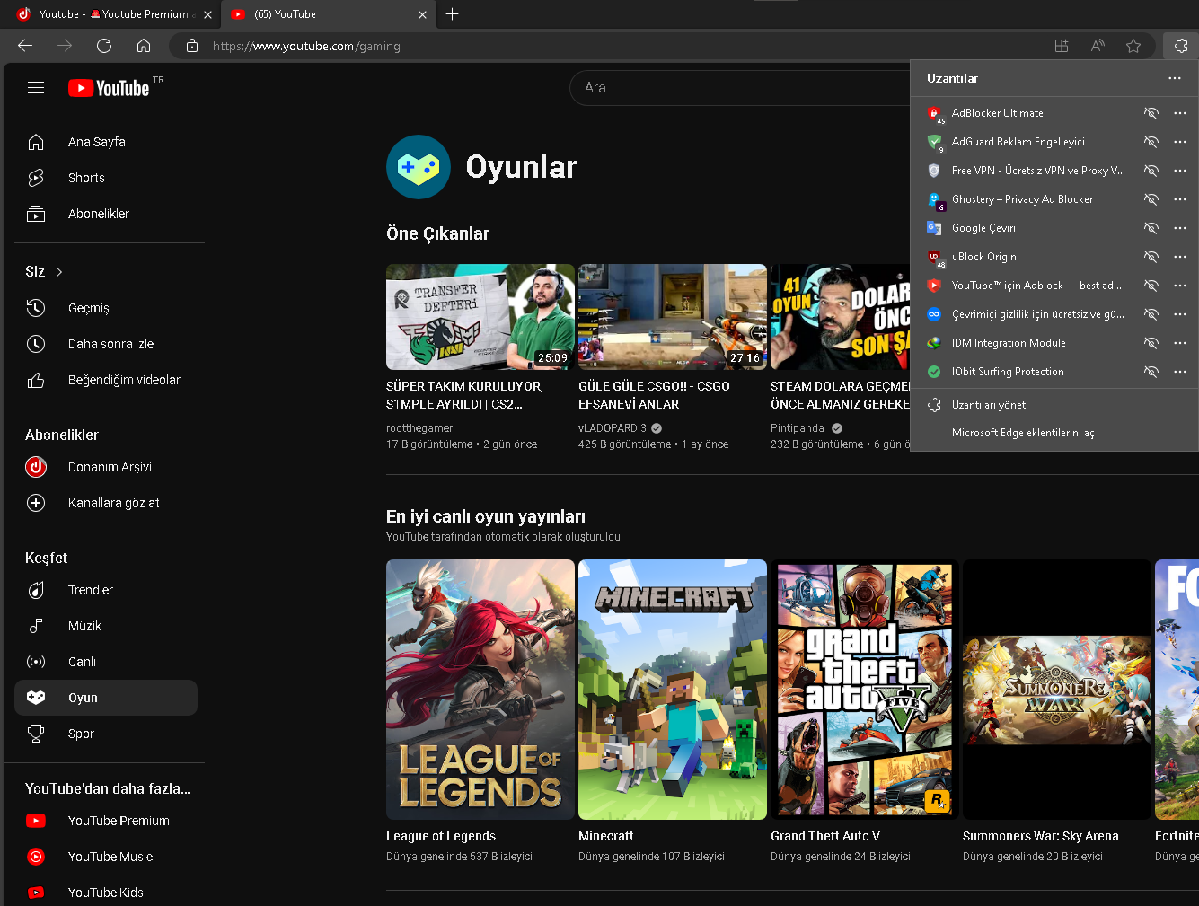Open more options for AdBlocker Ultimate
The image size is (1199, 906).
[1180, 113]
